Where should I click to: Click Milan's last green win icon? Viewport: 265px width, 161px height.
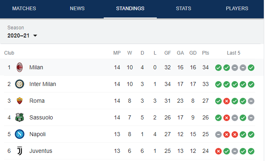(x=251, y=68)
